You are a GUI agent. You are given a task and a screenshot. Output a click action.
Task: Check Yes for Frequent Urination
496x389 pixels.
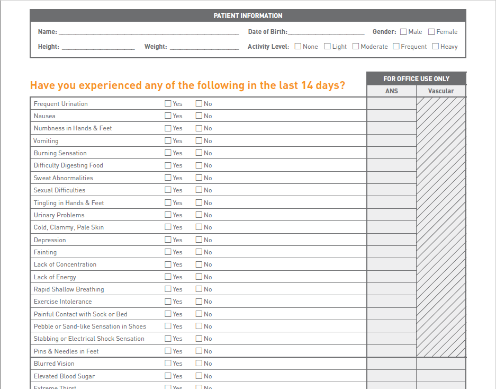[168, 103]
